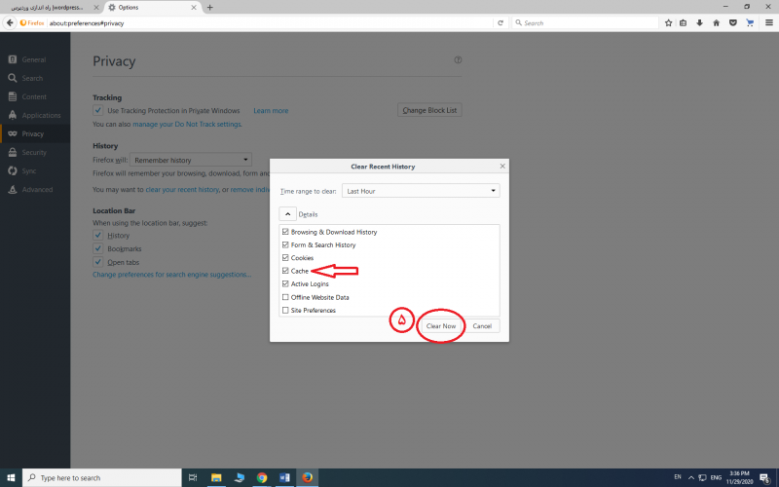Screen dimensions: 779x487
Task: Click the Clear Now button
Action: pyautogui.click(x=441, y=326)
